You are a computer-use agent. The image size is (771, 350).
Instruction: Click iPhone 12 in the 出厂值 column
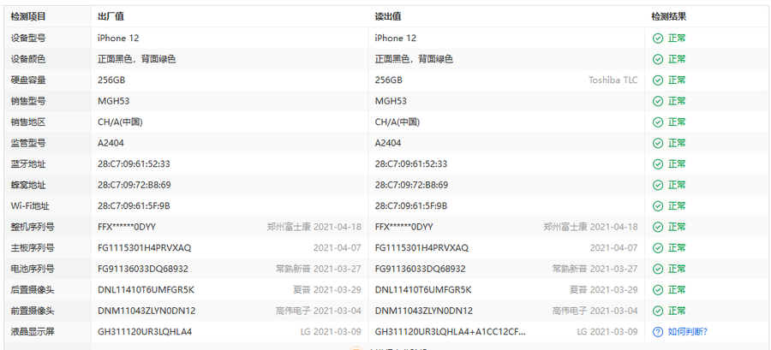[x=118, y=39]
